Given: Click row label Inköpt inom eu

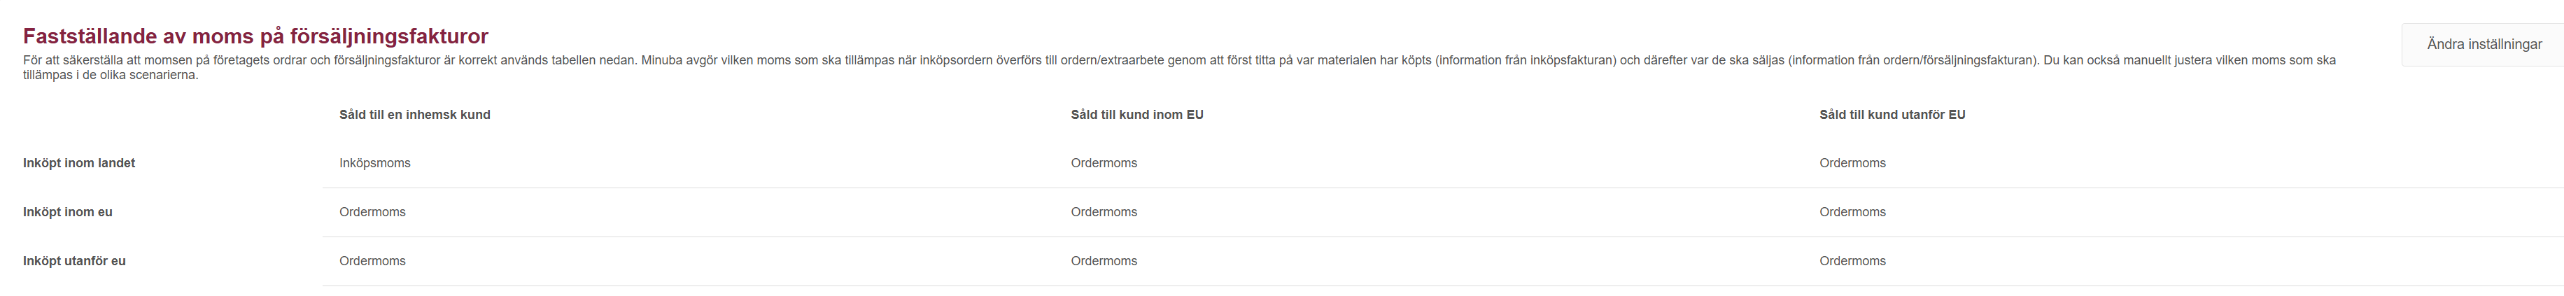Looking at the screenshot, I should (x=68, y=212).
